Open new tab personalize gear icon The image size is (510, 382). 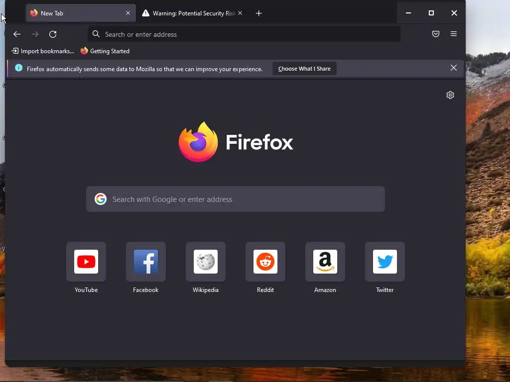click(450, 95)
